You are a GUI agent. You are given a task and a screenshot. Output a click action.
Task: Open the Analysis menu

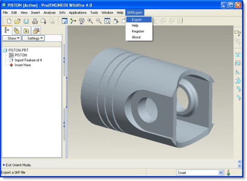coord(49,13)
